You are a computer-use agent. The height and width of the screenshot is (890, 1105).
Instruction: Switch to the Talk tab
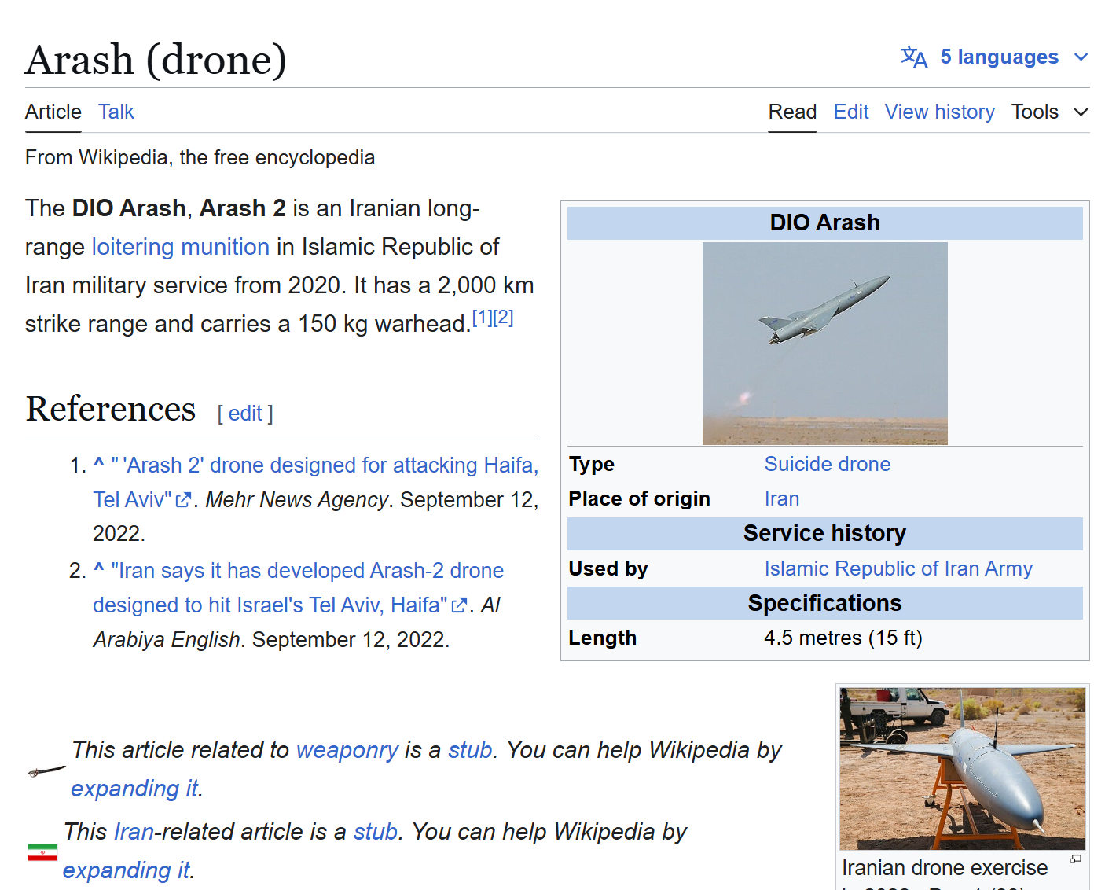point(116,112)
